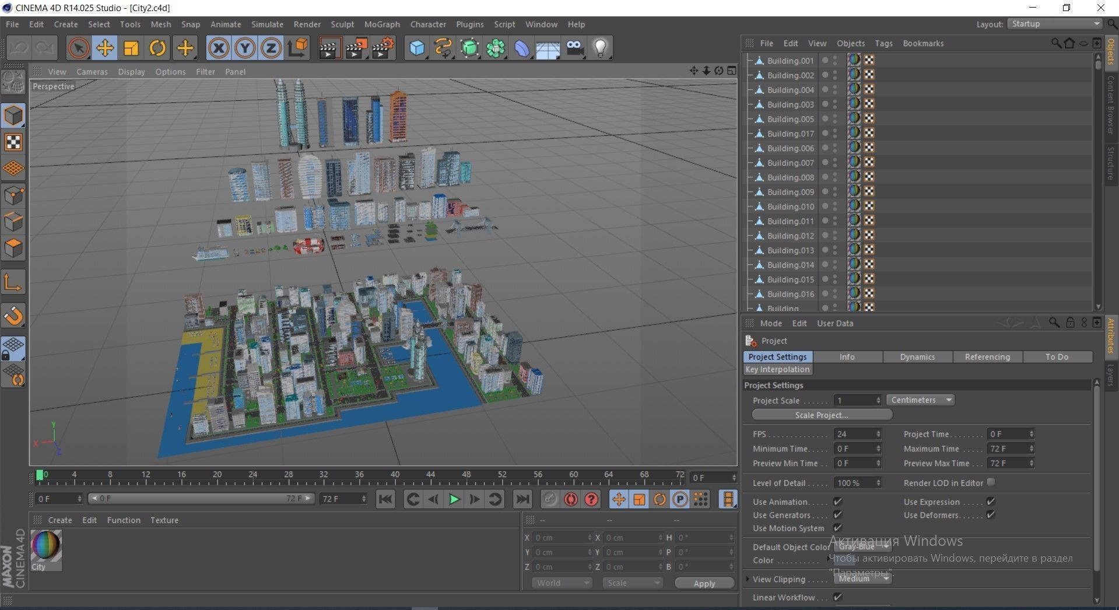
Task: Open viewport Cameras menu
Action: [x=92, y=72]
